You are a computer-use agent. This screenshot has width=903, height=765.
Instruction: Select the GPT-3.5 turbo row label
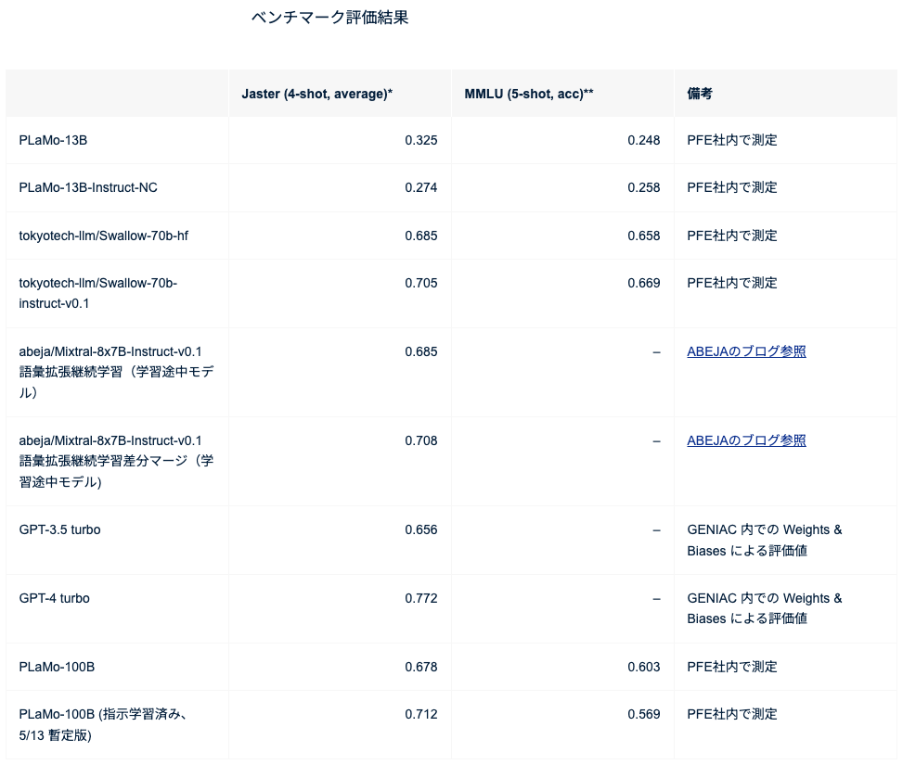(x=59, y=529)
